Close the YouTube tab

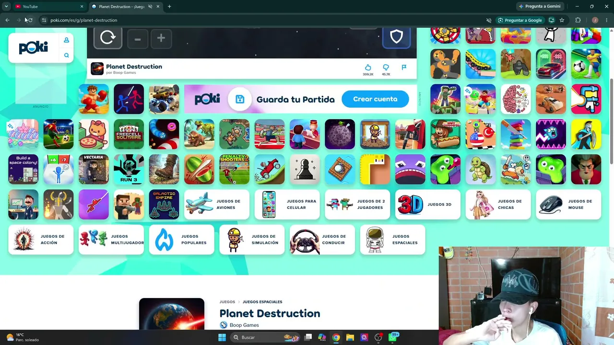click(82, 6)
